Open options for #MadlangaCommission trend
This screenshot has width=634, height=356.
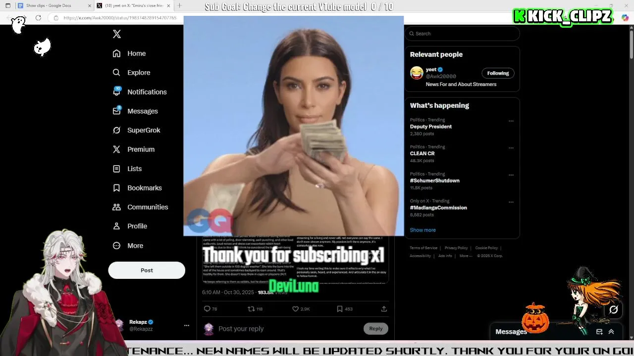point(511,202)
